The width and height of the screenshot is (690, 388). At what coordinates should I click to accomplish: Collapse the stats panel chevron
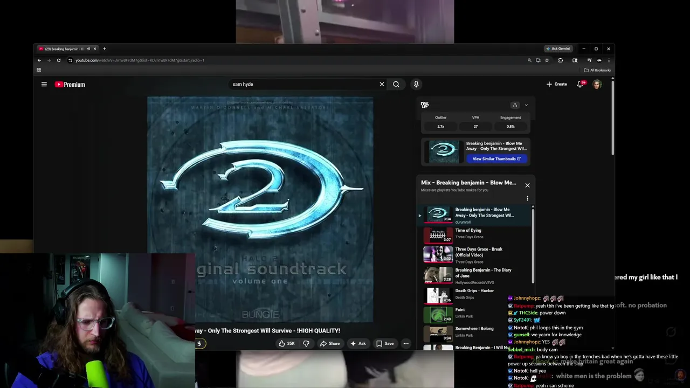click(x=526, y=105)
